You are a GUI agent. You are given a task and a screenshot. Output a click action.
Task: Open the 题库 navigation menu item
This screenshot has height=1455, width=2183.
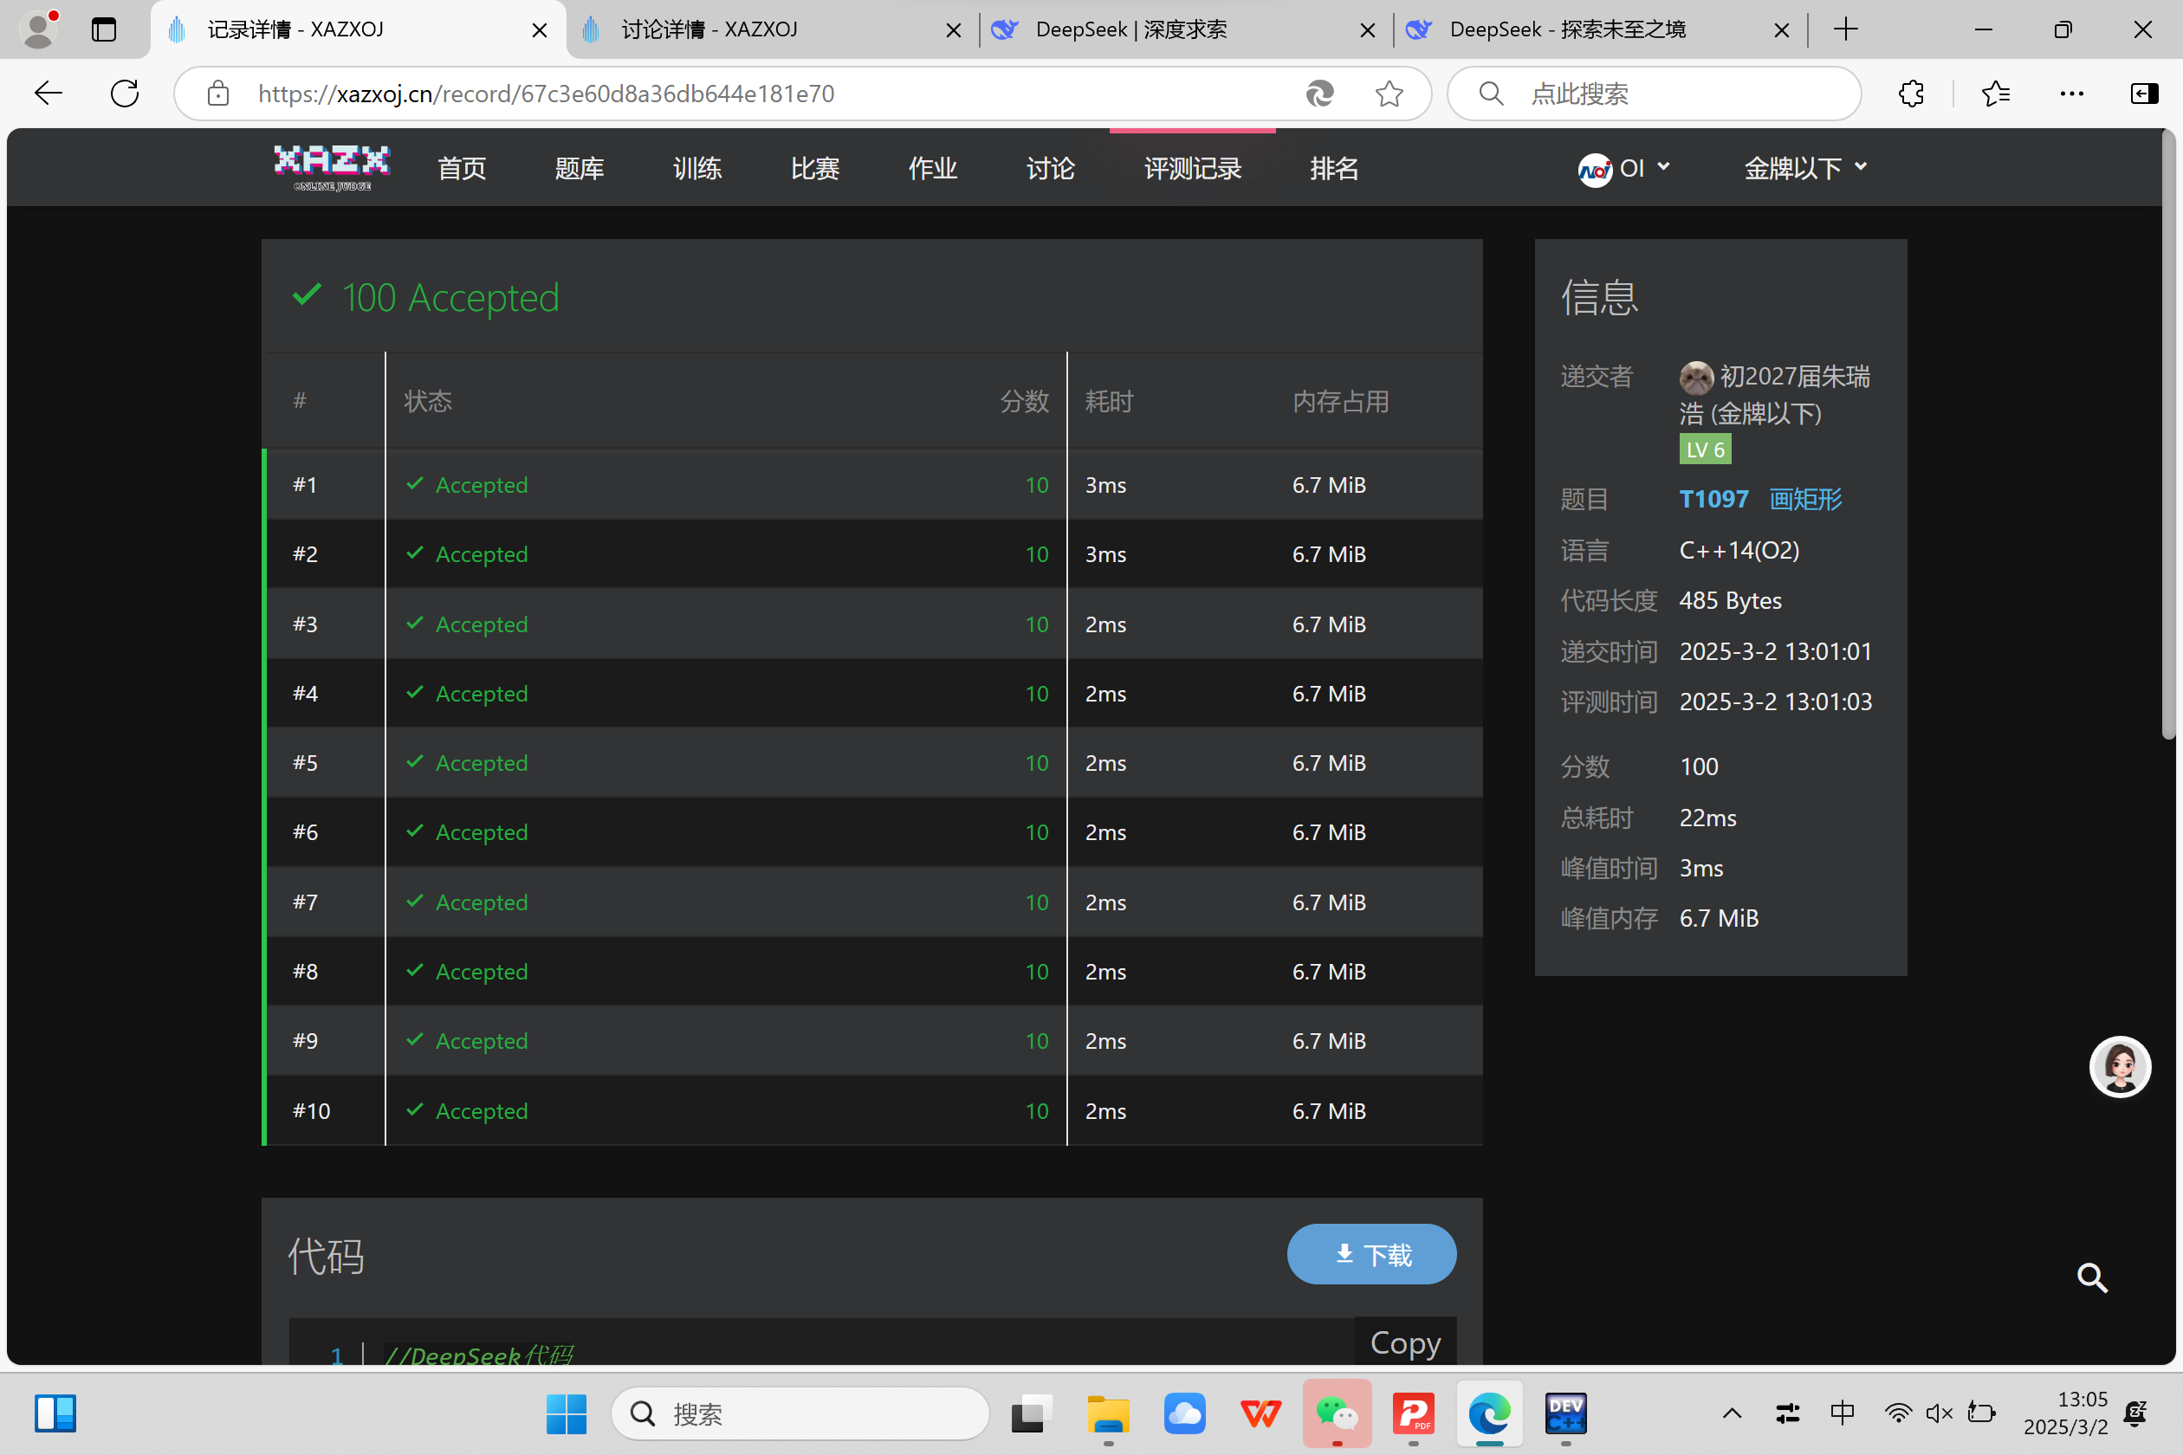pyautogui.click(x=580, y=168)
